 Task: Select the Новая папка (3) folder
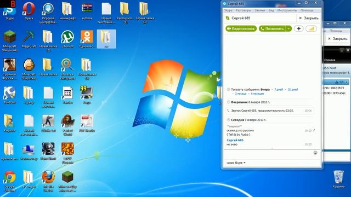pos(87,69)
